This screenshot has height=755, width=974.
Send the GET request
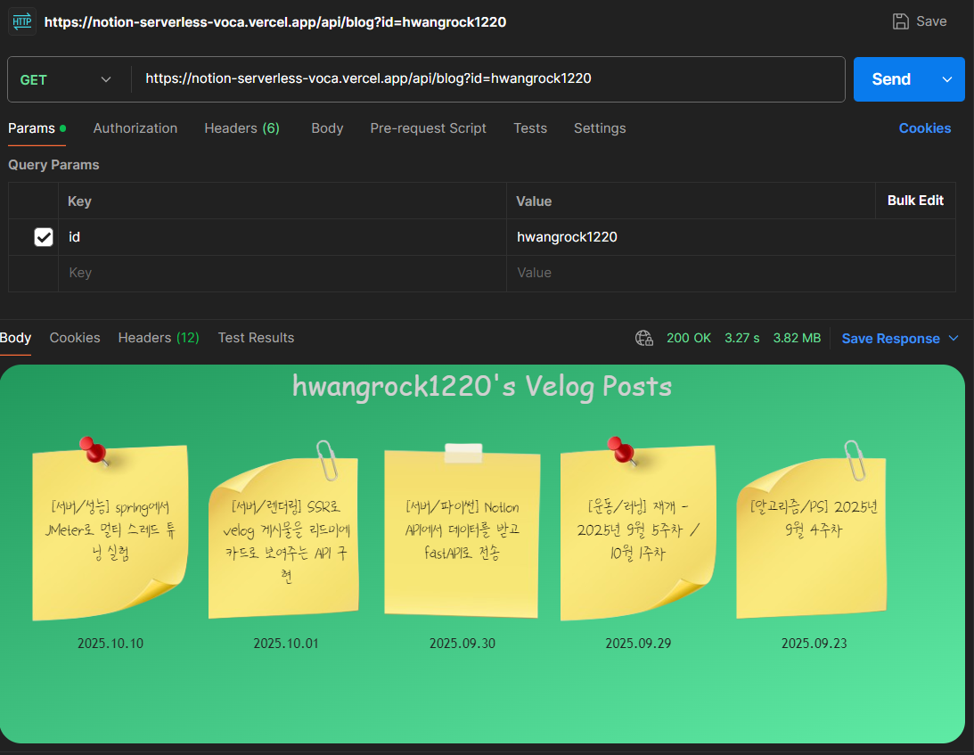(x=891, y=79)
